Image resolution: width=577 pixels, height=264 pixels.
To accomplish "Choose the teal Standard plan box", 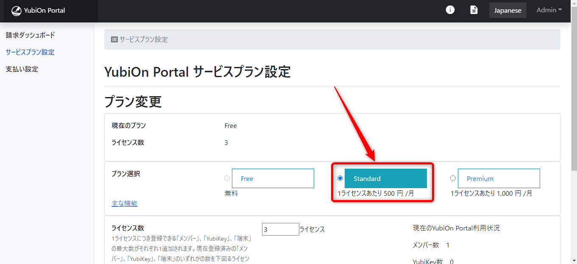I will [x=385, y=178].
